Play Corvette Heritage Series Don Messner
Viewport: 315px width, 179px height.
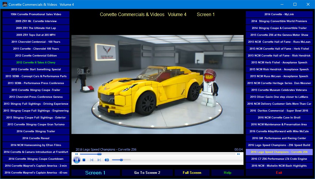click(279, 83)
